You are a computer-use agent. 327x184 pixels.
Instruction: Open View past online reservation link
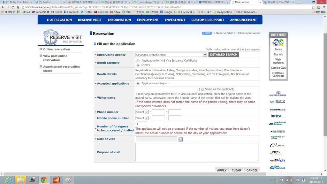pyautogui.click(x=55, y=58)
